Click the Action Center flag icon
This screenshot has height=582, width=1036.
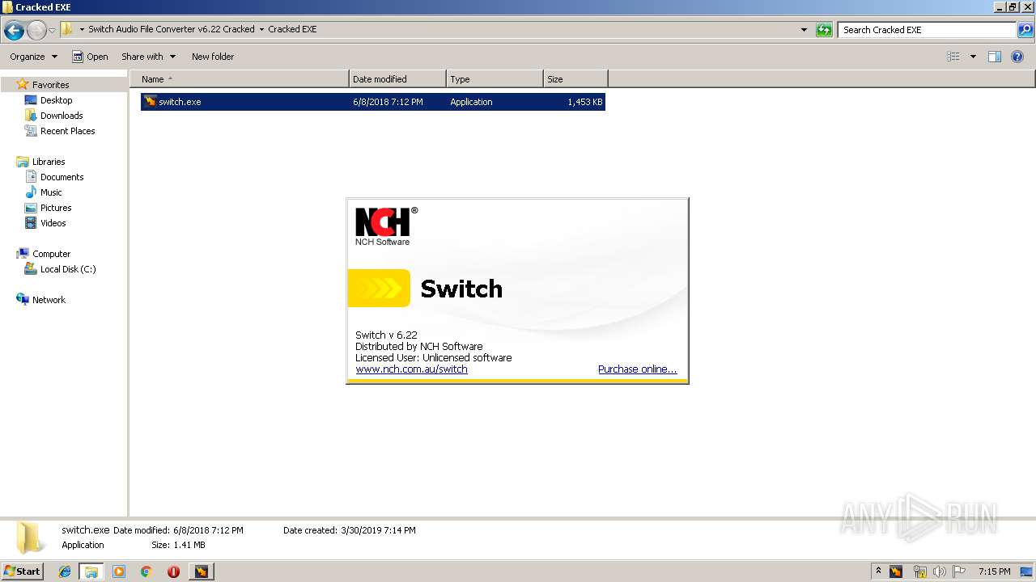click(x=958, y=571)
